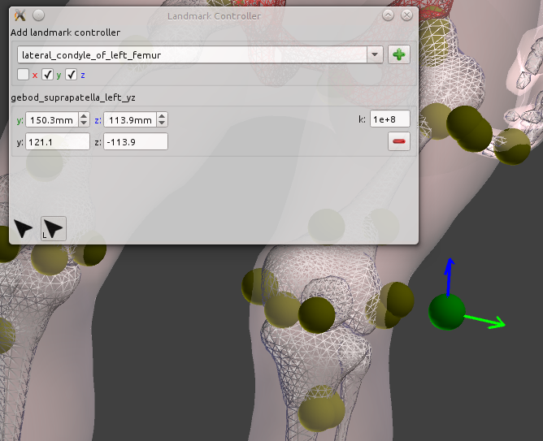
Task: Uncheck the z axis checkbox
Action: coord(72,75)
